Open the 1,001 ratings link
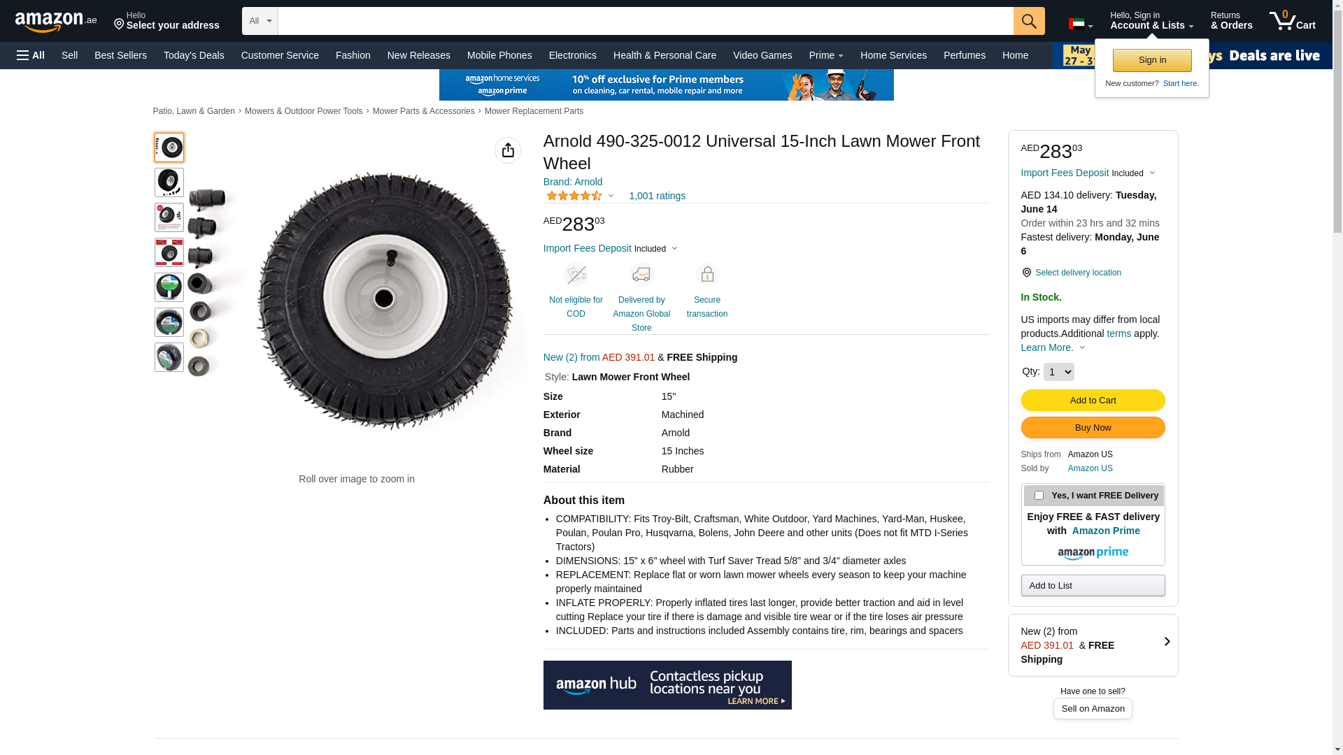The width and height of the screenshot is (1343, 755). point(657,196)
